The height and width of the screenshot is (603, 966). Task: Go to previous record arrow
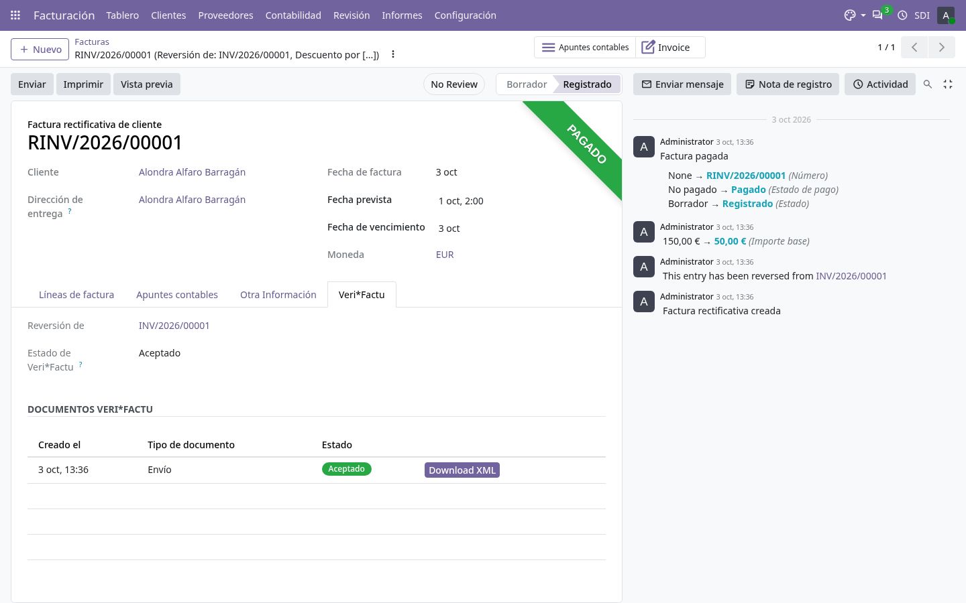[914, 47]
